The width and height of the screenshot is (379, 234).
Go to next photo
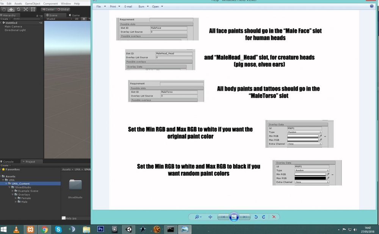point(245,217)
